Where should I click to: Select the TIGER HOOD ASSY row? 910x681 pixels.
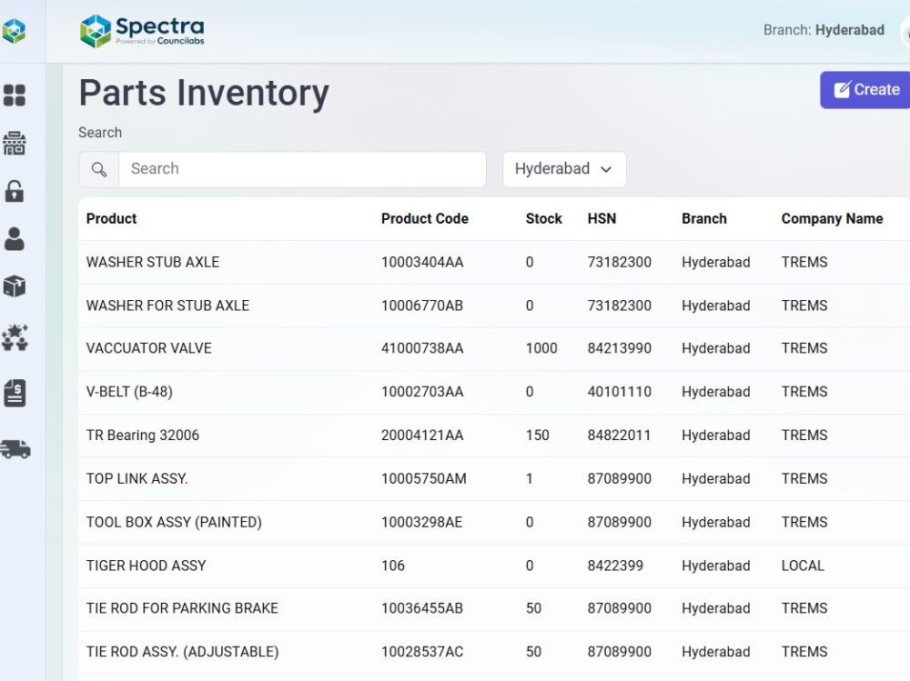(x=494, y=566)
